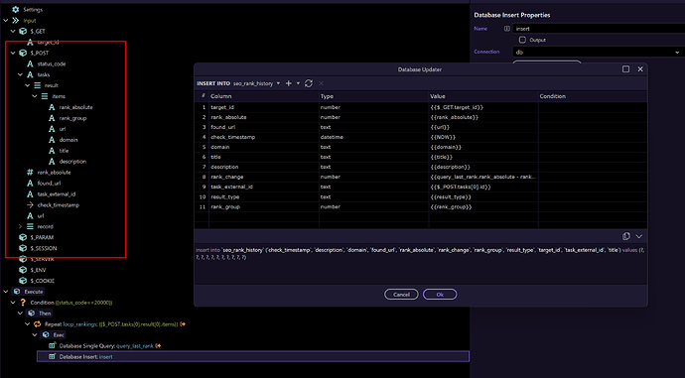The height and width of the screenshot is (378, 685).
Task: Collapse the Execute node
Action: (x=6, y=292)
